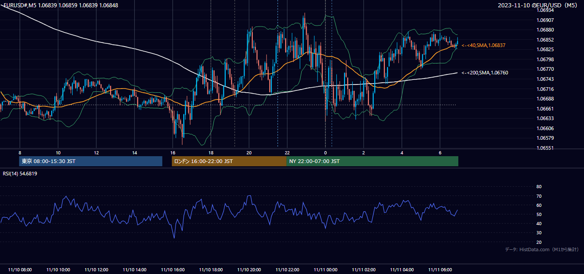
Task: Click the RSI scale value 20
Action: pos(539,242)
